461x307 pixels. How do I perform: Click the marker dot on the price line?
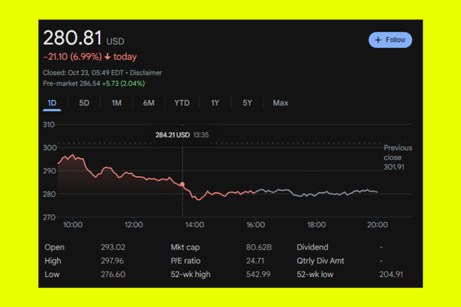tap(182, 184)
